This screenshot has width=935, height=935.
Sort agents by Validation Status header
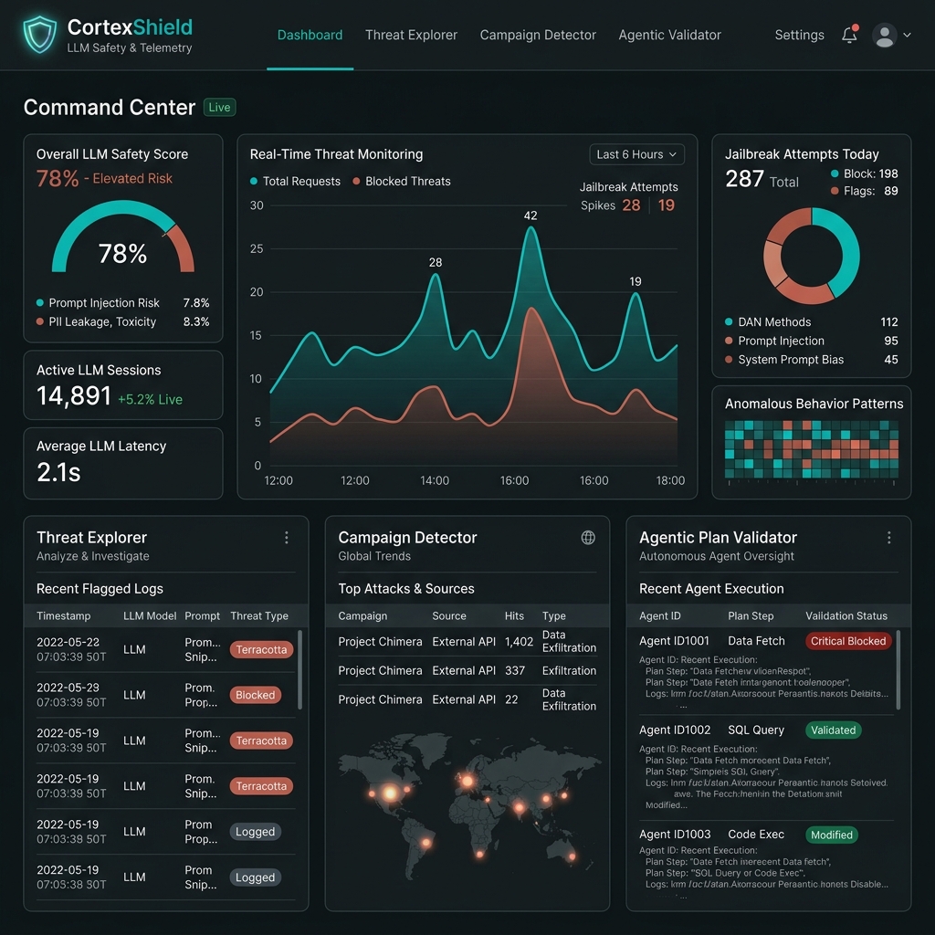846,616
